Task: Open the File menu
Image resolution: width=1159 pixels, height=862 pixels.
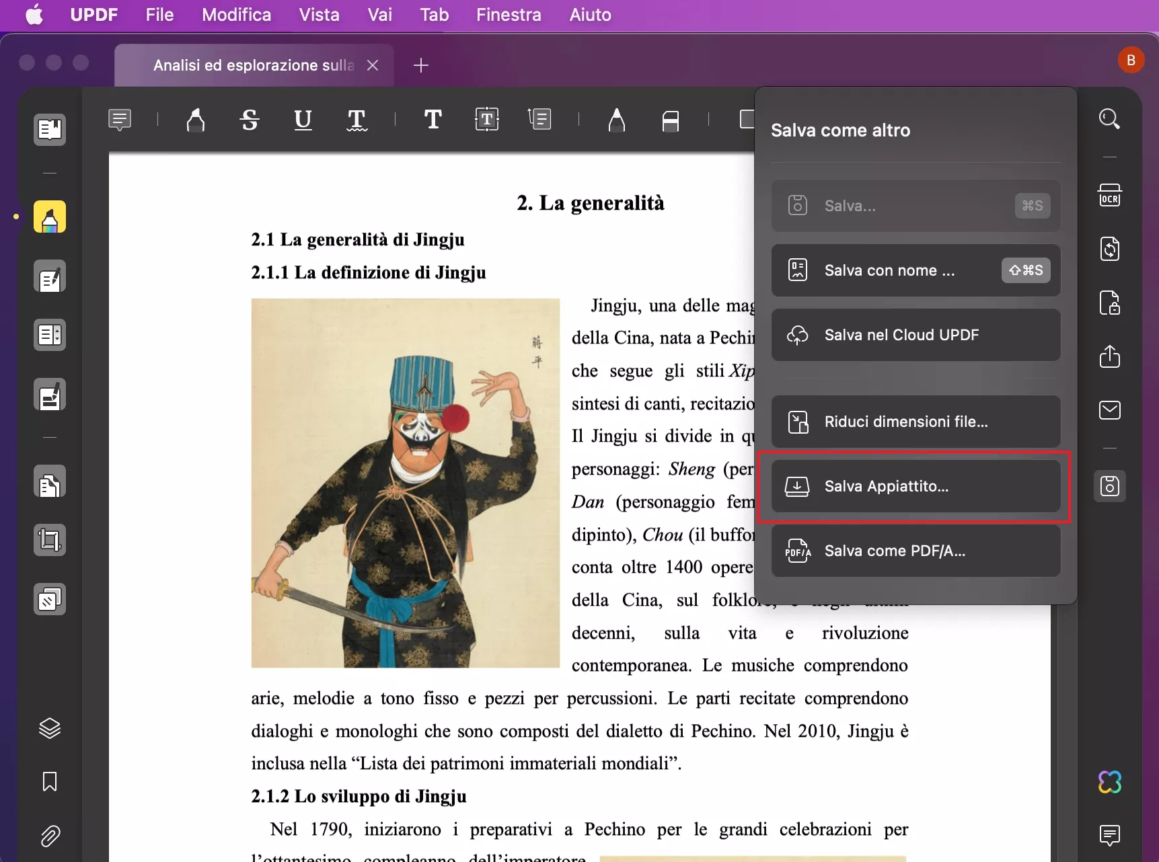Action: (x=159, y=15)
